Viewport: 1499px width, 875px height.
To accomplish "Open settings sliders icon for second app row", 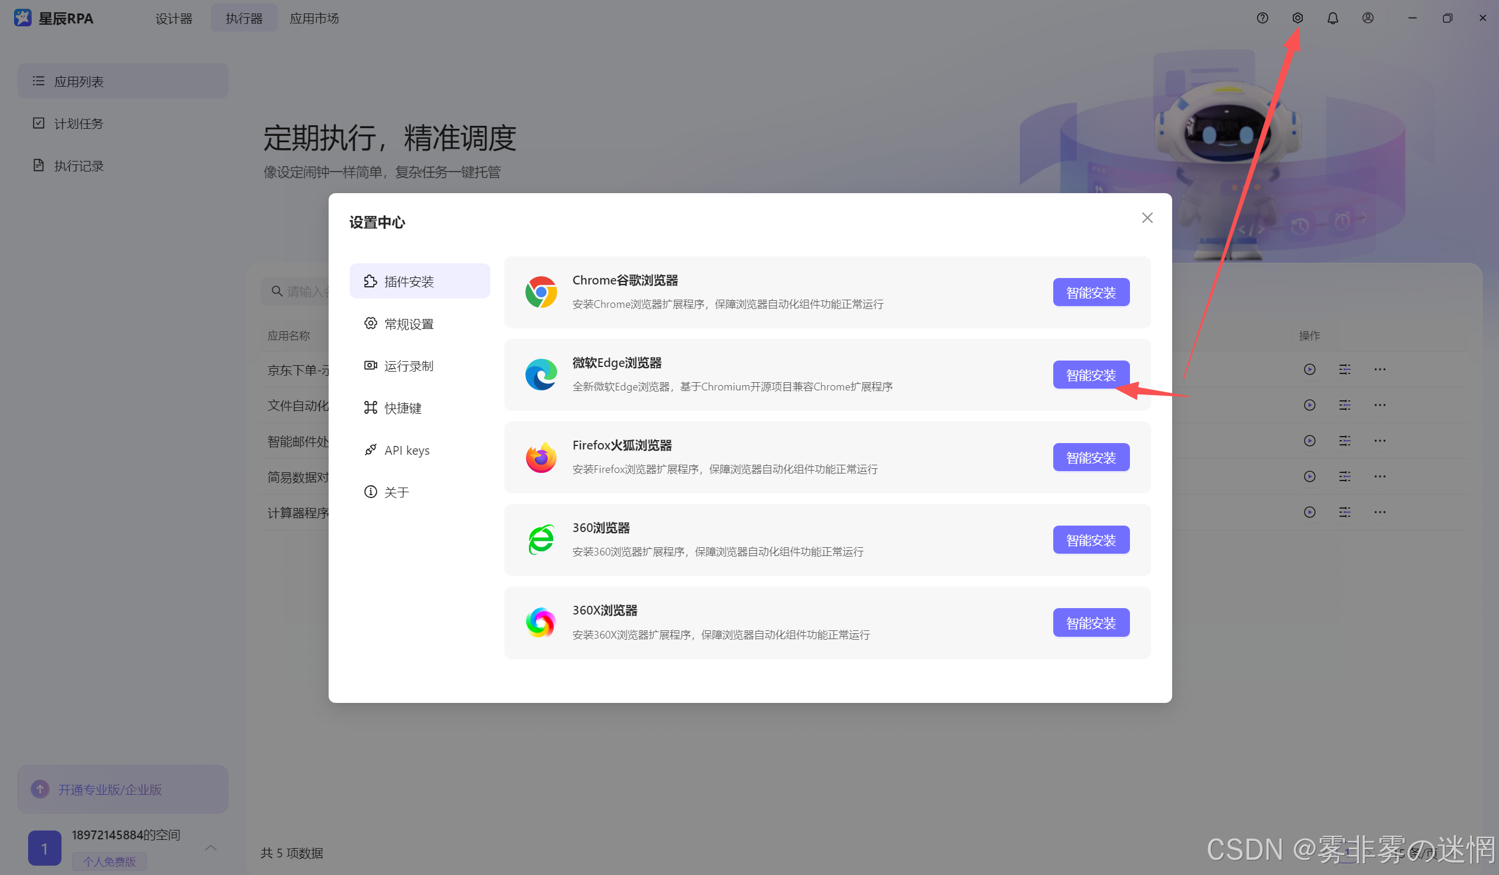I will (1344, 405).
